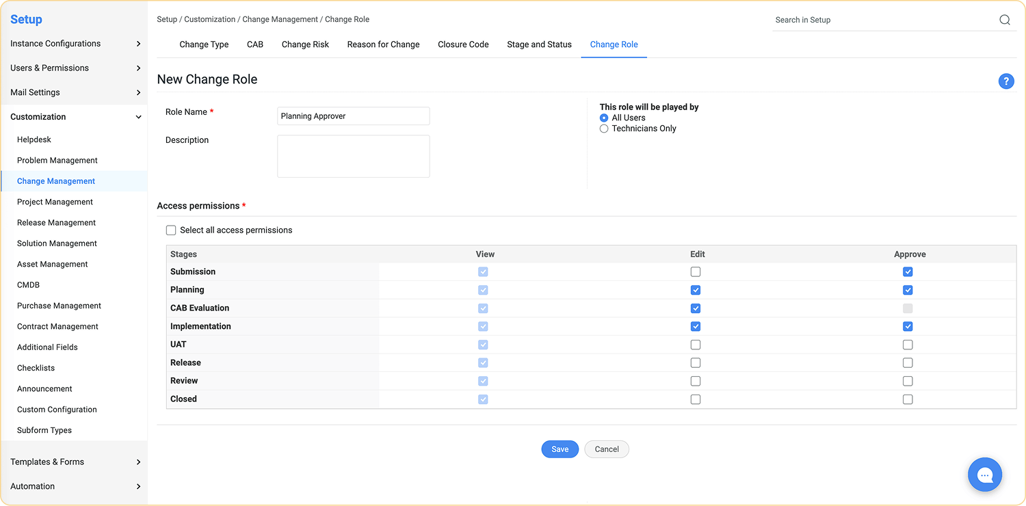Viewport: 1026px width, 506px height.
Task: Collapse the Customization section
Action: tap(74, 117)
